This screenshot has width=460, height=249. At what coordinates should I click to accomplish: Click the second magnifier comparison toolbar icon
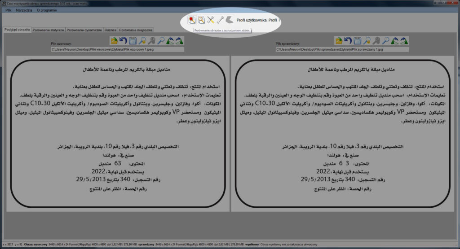point(201,20)
